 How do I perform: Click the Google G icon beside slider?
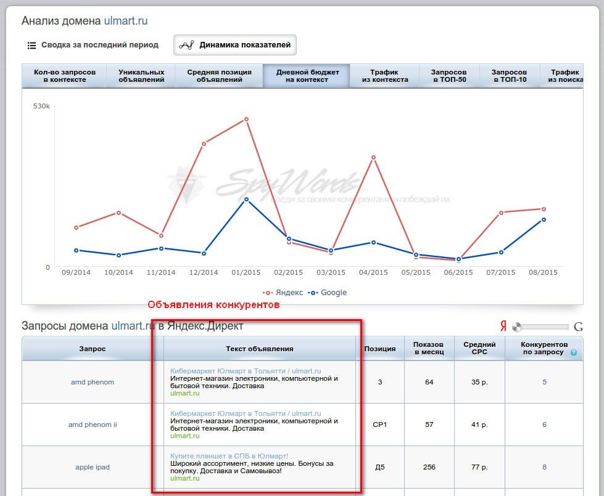click(578, 327)
